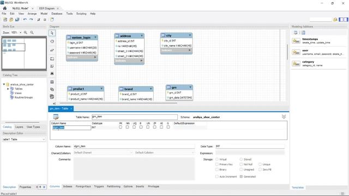Switch to the Inserts tab

coord(140,186)
